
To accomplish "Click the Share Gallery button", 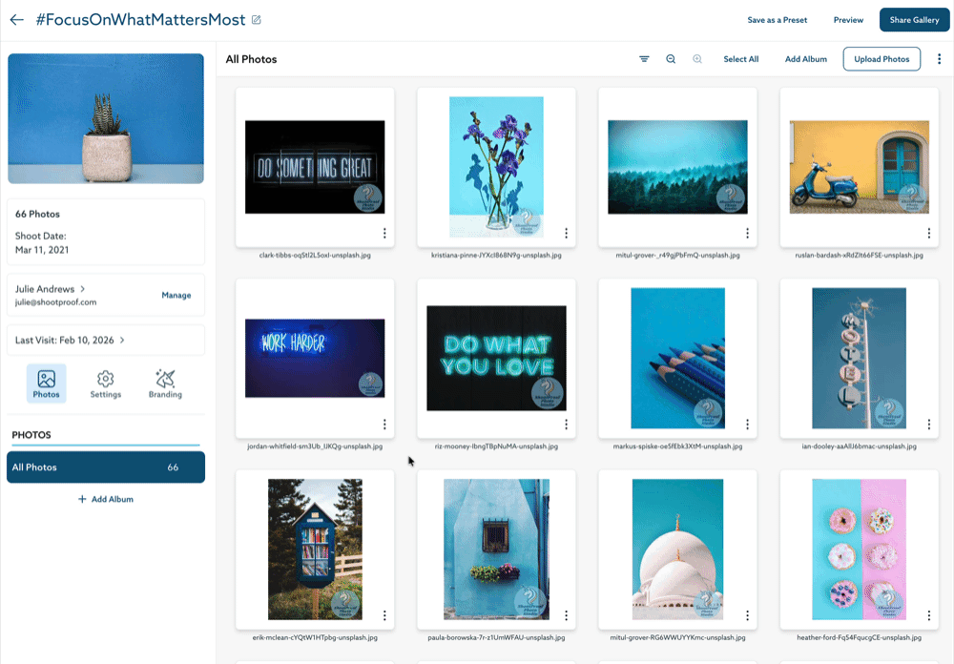I will click(914, 20).
